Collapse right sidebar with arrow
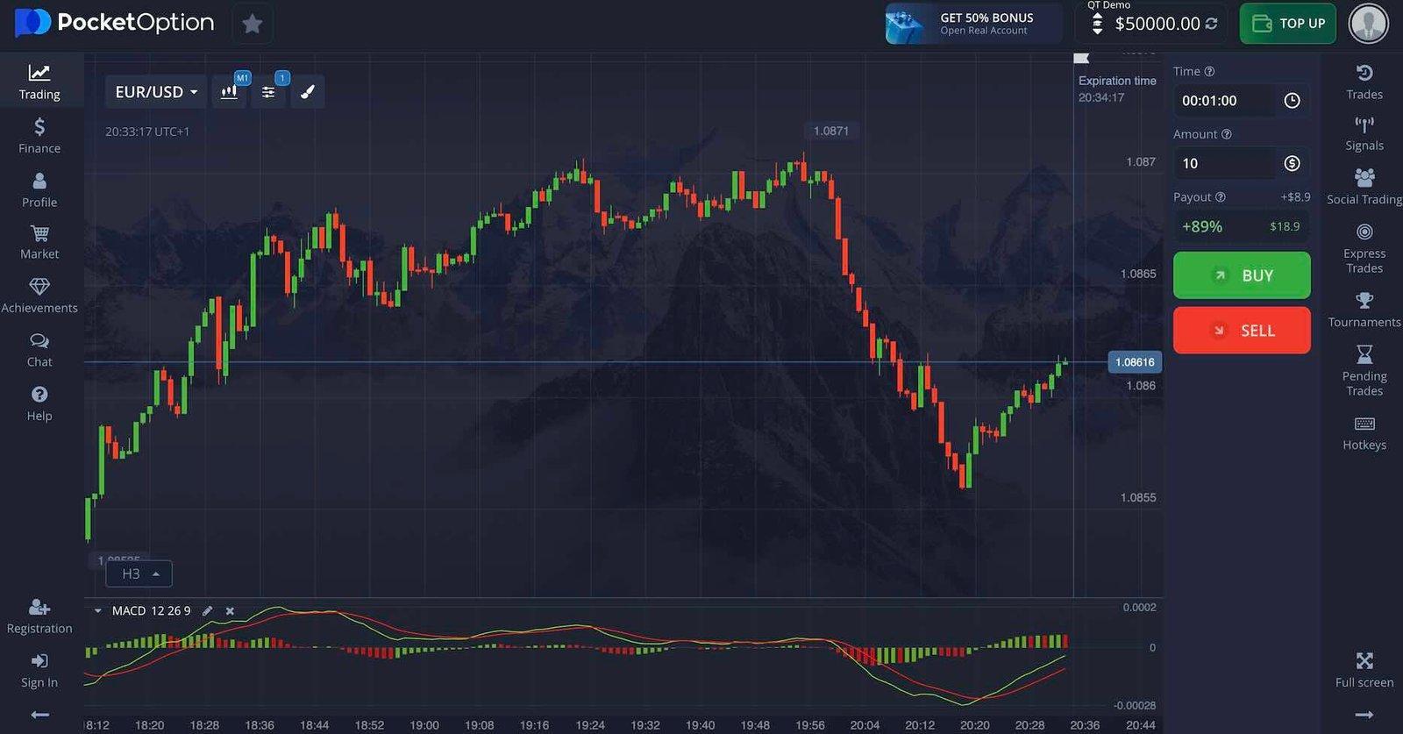Screen dimensions: 1403x734 [1364, 715]
